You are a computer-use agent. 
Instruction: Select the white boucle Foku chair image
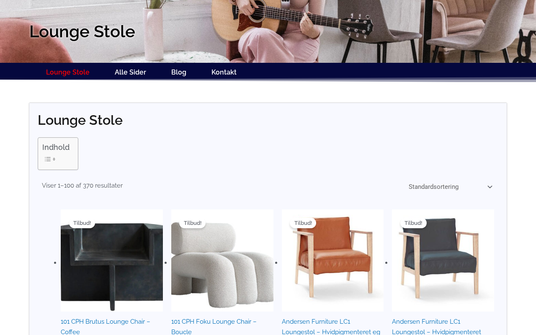[222, 260]
